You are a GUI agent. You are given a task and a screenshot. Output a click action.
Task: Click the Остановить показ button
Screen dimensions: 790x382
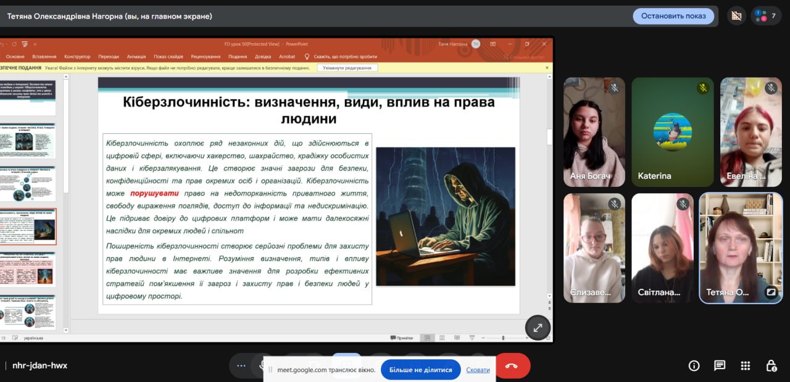pyautogui.click(x=673, y=16)
